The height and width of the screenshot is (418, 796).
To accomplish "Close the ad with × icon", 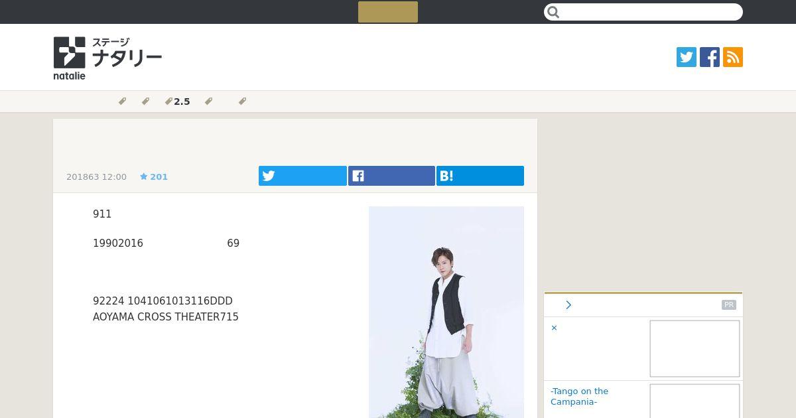I will [x=554, y=328].
